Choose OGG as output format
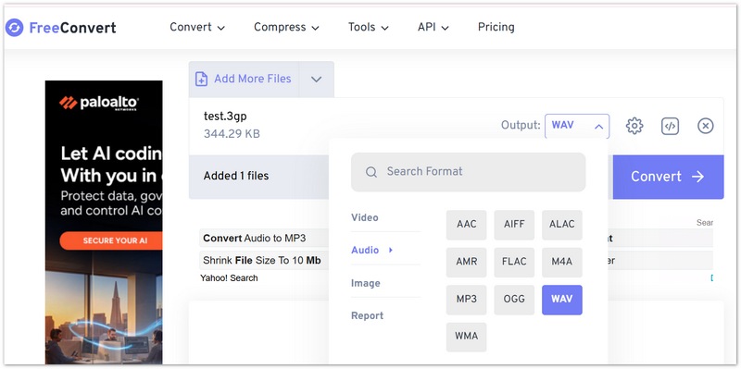Screen dimensions: 741x369 (514, 300)
